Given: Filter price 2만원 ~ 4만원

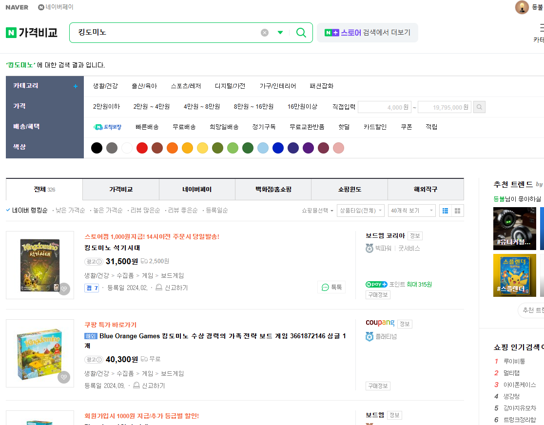Looking at the screenshot, I should pos(152,107).
